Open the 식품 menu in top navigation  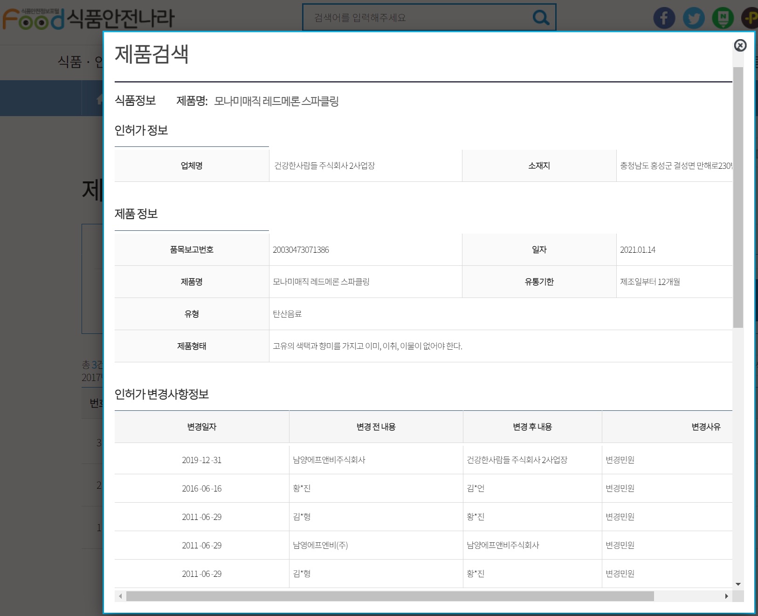(69, 62)
